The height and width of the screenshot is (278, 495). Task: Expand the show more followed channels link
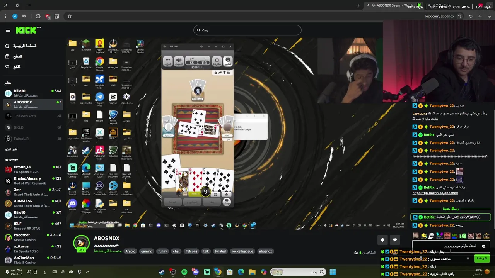tap(11, 149)
